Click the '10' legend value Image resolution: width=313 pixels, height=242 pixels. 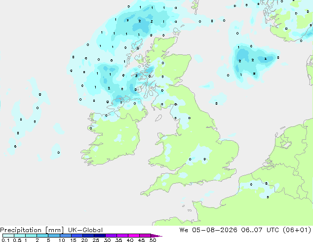click(62, 240)
